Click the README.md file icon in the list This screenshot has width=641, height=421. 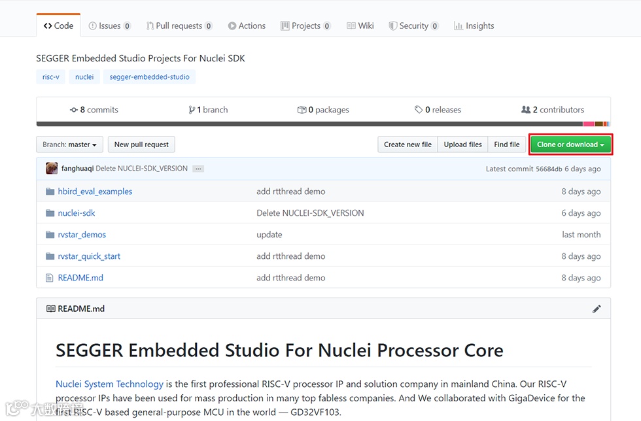click(50, 278)
